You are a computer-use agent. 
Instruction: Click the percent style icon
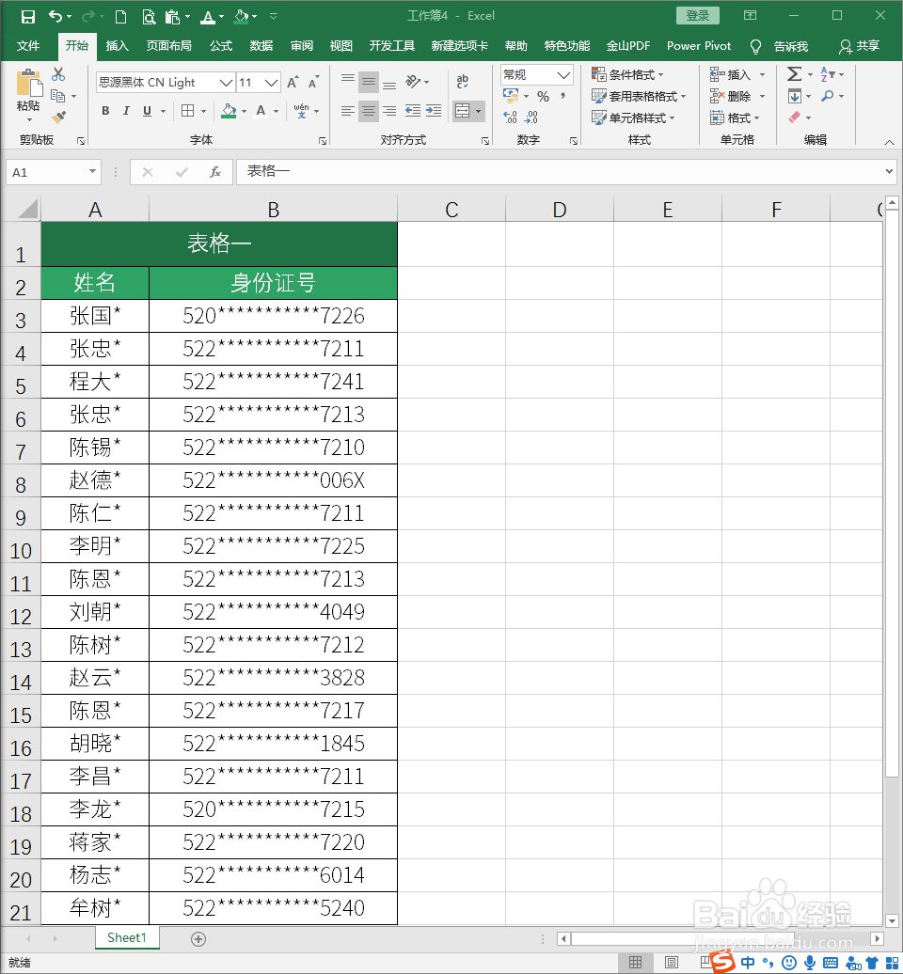[x=542, y=95]
